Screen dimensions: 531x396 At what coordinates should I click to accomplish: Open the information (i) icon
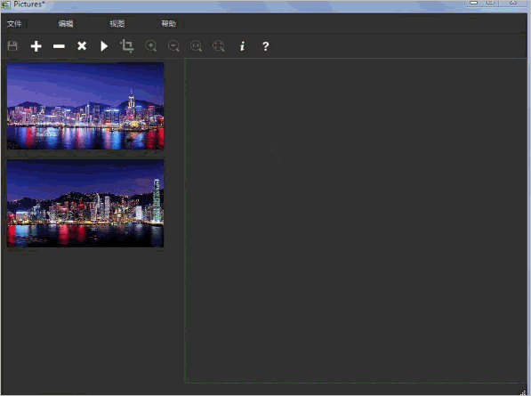point(242,46)
